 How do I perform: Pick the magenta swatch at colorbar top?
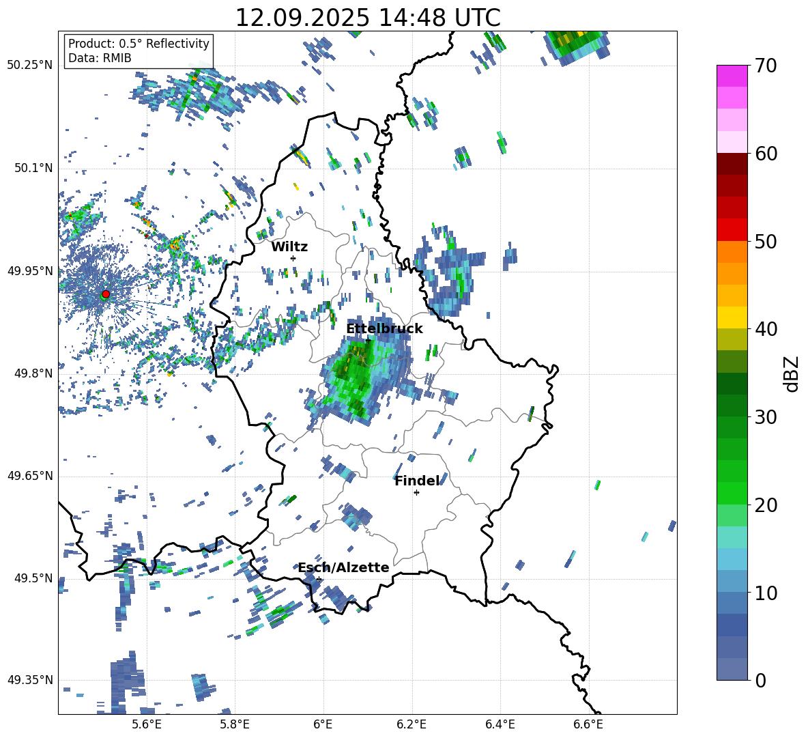732,76
